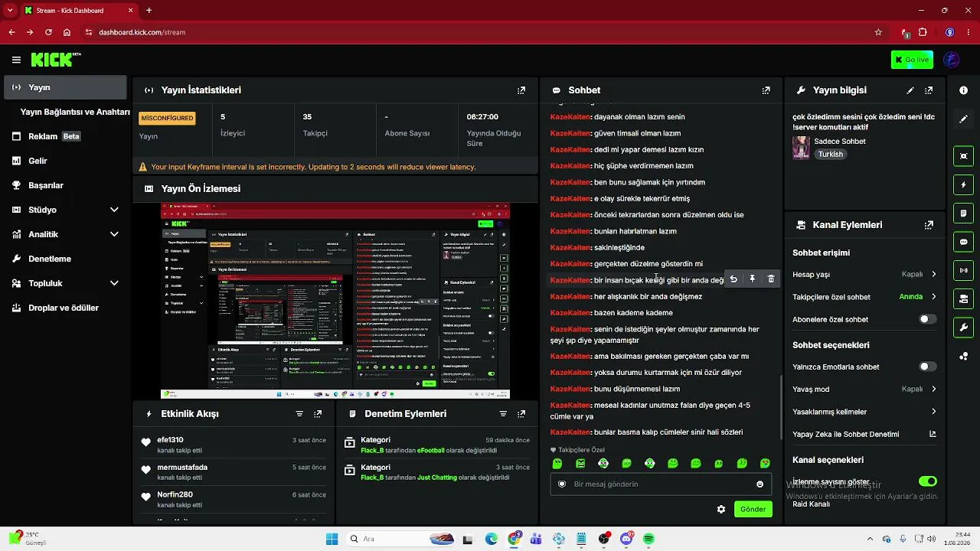Image resolution: width=980 pixels, height=551 pixels.
Task: Pop out the Etkinlik Akışı panel
Action: pyautogui.click(x=318, y=414)
